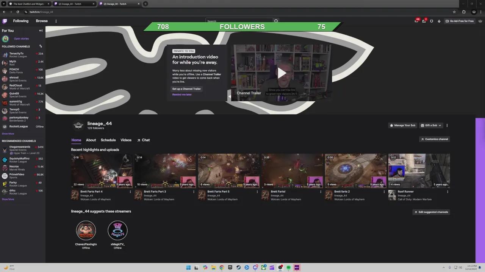Open TenacityTv channel in sidebar
The width and height of the screenshot is (485, 272).
(x=23, y=55)
